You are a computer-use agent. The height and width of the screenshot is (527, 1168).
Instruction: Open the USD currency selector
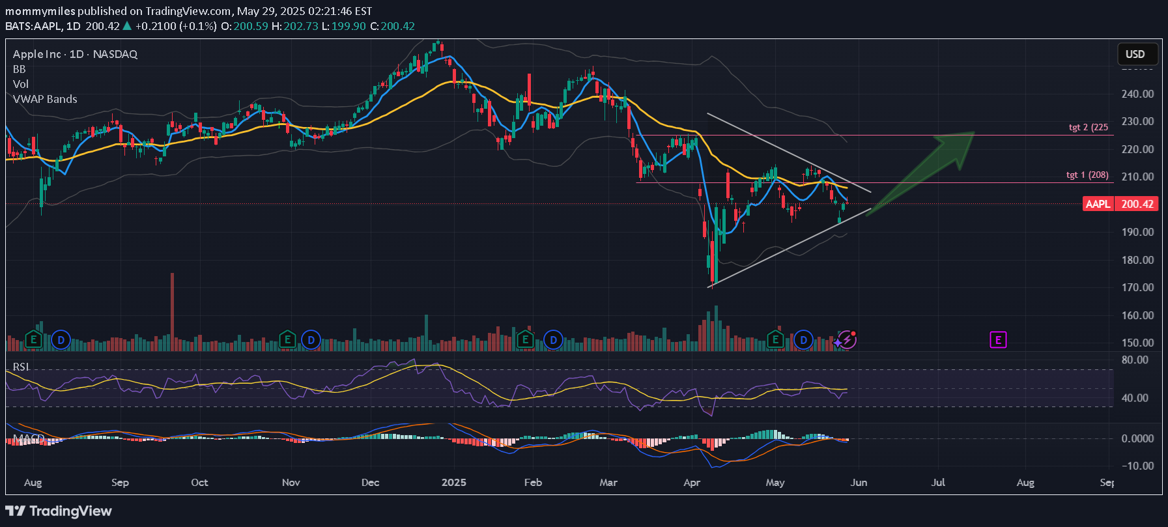pos(1137,54)
